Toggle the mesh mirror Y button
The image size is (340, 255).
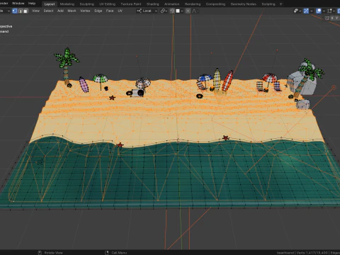336,18
